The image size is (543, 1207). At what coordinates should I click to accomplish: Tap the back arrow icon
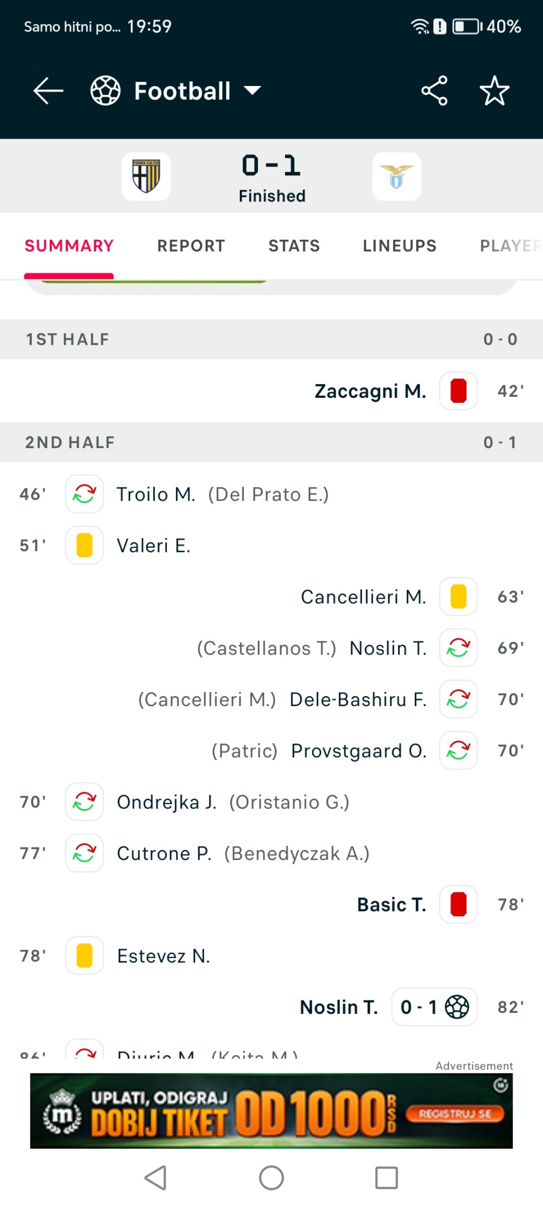[48, 91]
